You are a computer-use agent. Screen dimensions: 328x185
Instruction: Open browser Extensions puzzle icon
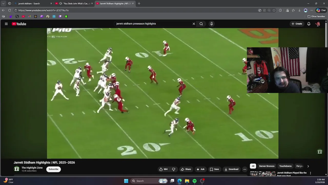tap(280, 10)
